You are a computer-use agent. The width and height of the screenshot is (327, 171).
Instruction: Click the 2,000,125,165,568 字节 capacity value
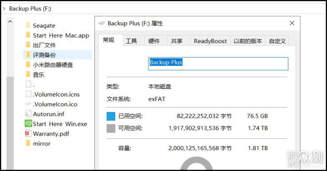(x=200, y=148)
